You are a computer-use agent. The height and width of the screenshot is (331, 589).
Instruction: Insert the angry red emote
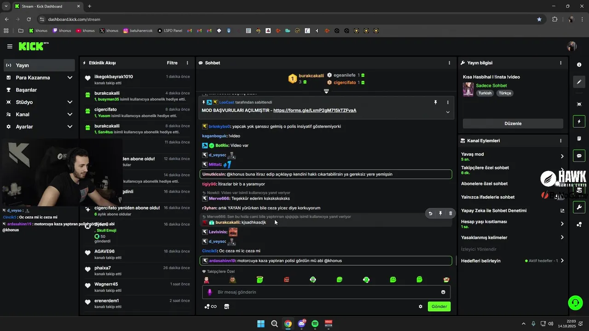(x=287, y=280)
